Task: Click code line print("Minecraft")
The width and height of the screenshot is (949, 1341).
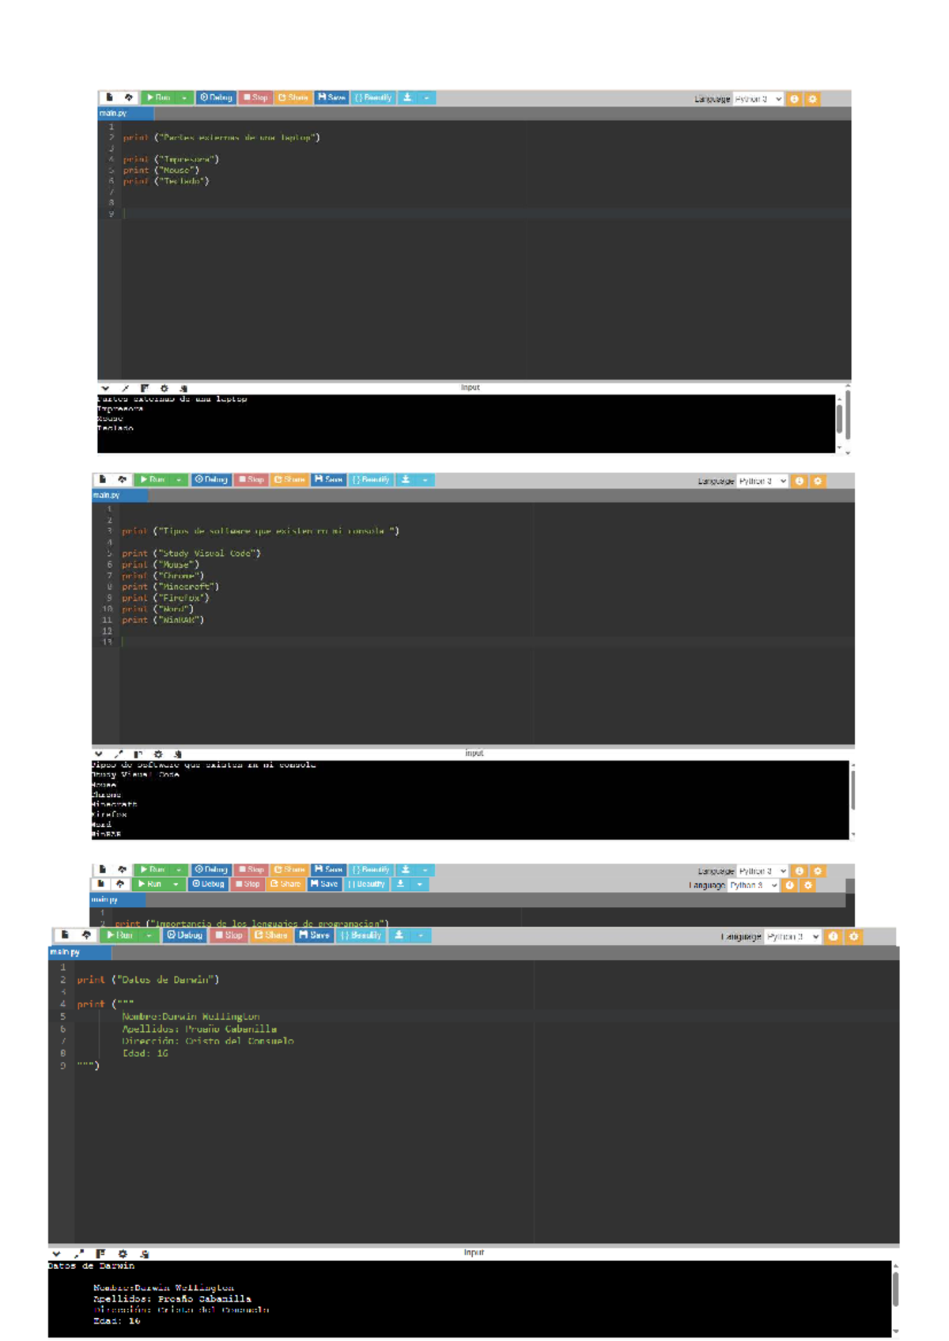Action: (170, 587)
